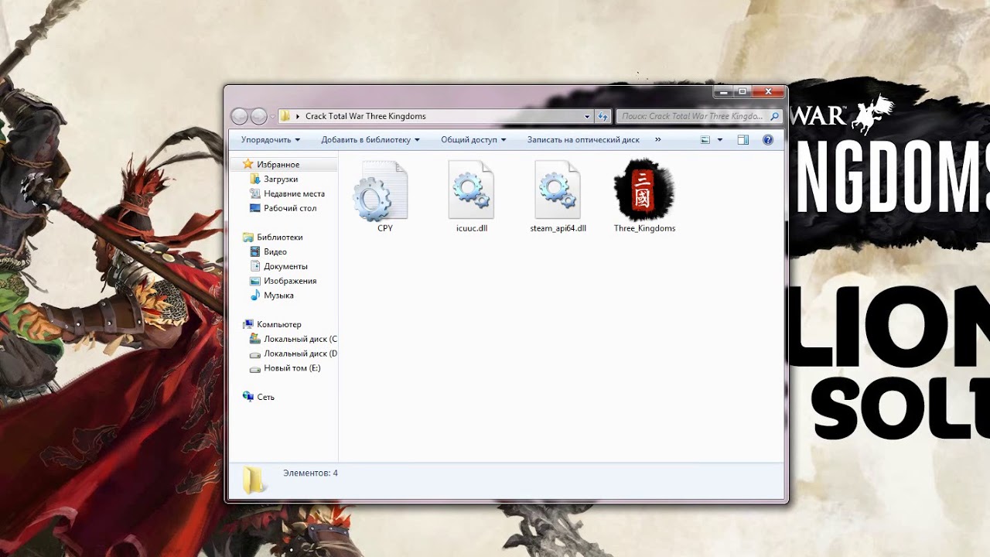Click Записать на оптический диск
The width and height of the screenshot is (990, 557).
[583, 140]
